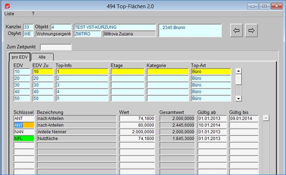This screenshot has height=175, width=286.
Task: Click the Bezeichnung cell Nutzfläche
Action: 77,138
